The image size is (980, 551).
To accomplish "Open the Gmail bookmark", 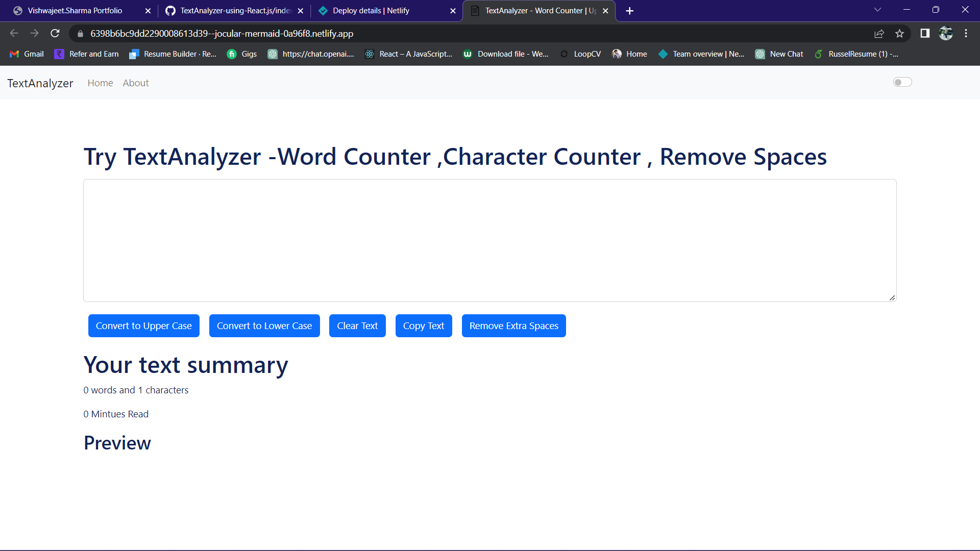I will tap(27, 54).
